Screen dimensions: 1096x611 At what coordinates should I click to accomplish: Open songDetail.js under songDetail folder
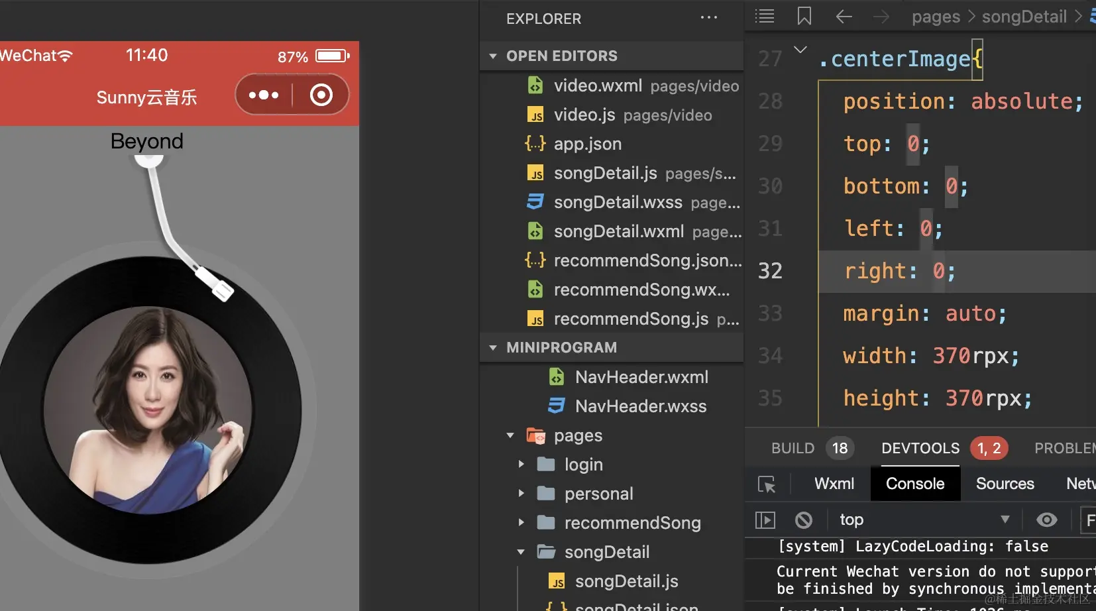(626, 581)
